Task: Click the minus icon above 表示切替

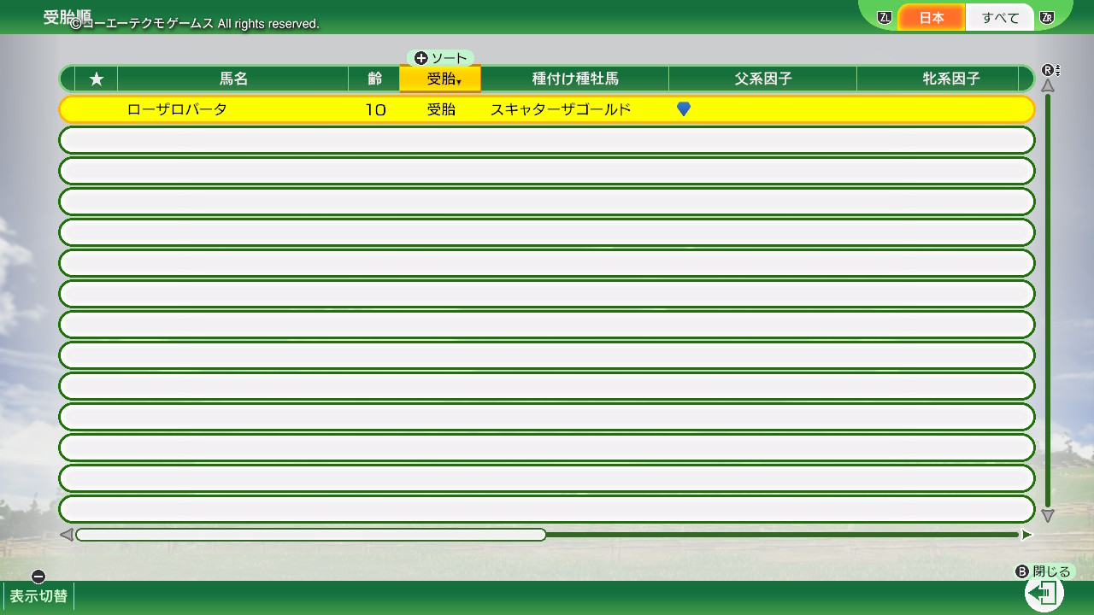Action: click(38, 577)
